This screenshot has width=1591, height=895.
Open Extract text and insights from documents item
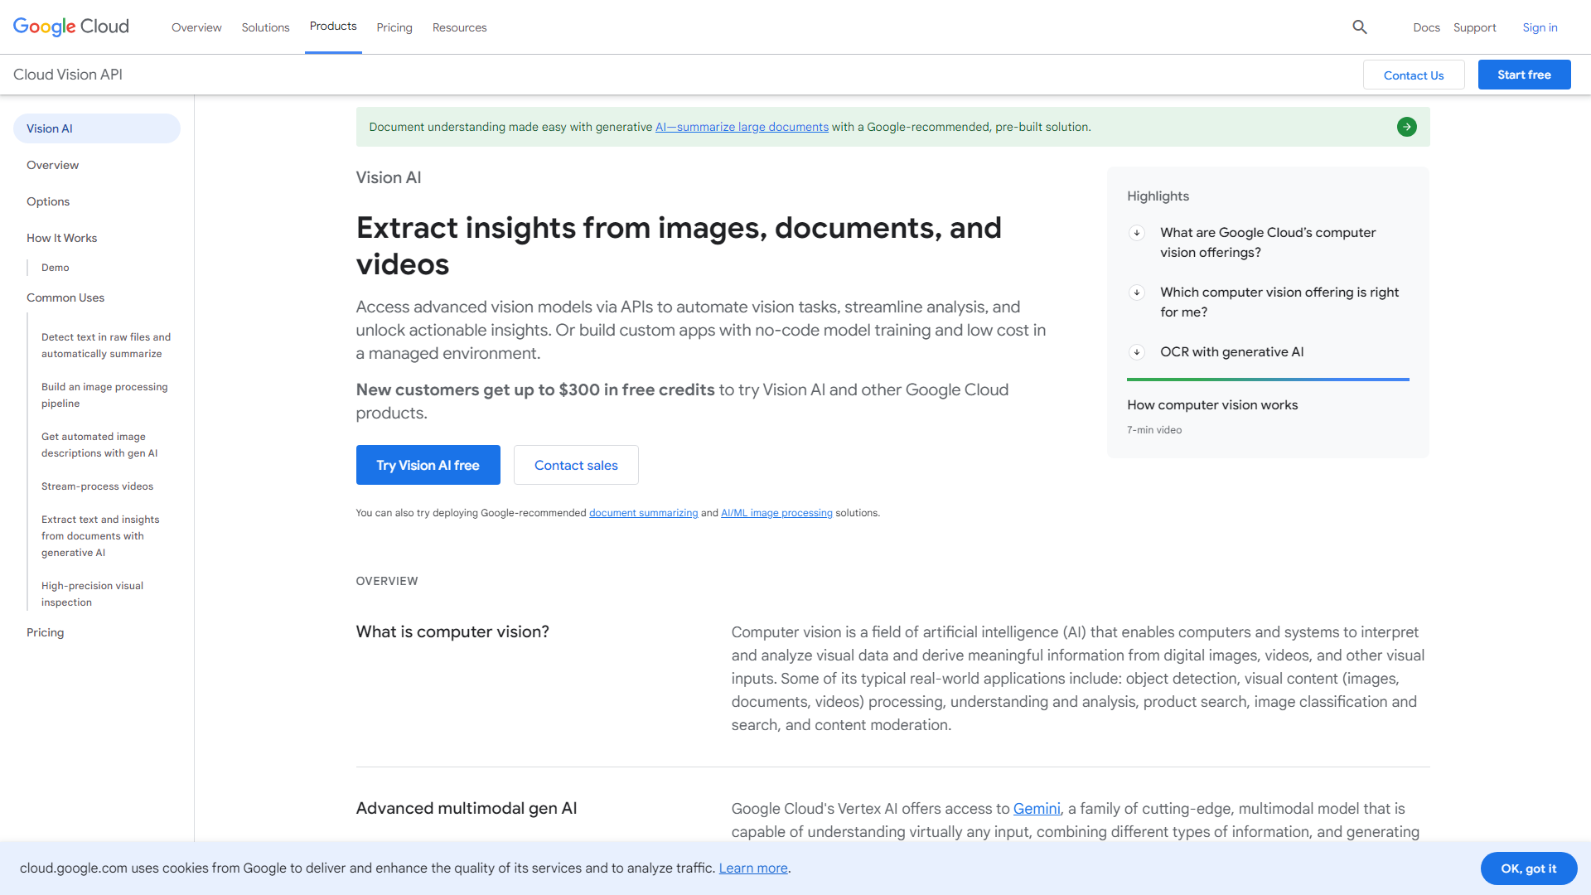coord(100,536)
